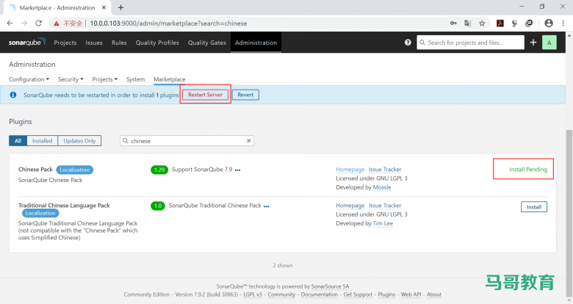The image size is (573, 304).
Task: Click the insecure warning triangle icon
Action: 57,23
